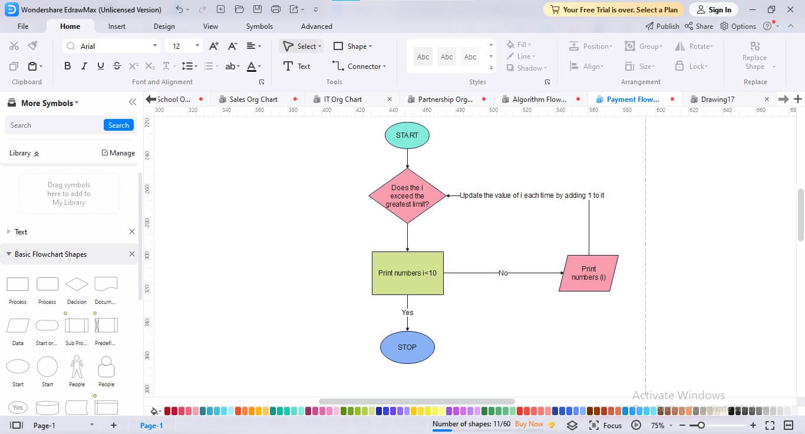The image size is (805, 434).
Task: Close the Text library section
Action: point(132,231)
